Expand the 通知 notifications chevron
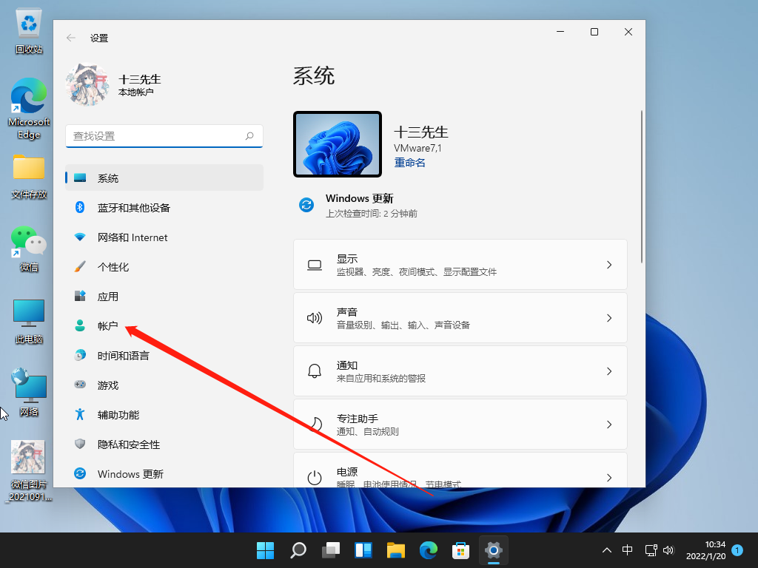The image size is (758, 568). point(608,371)
